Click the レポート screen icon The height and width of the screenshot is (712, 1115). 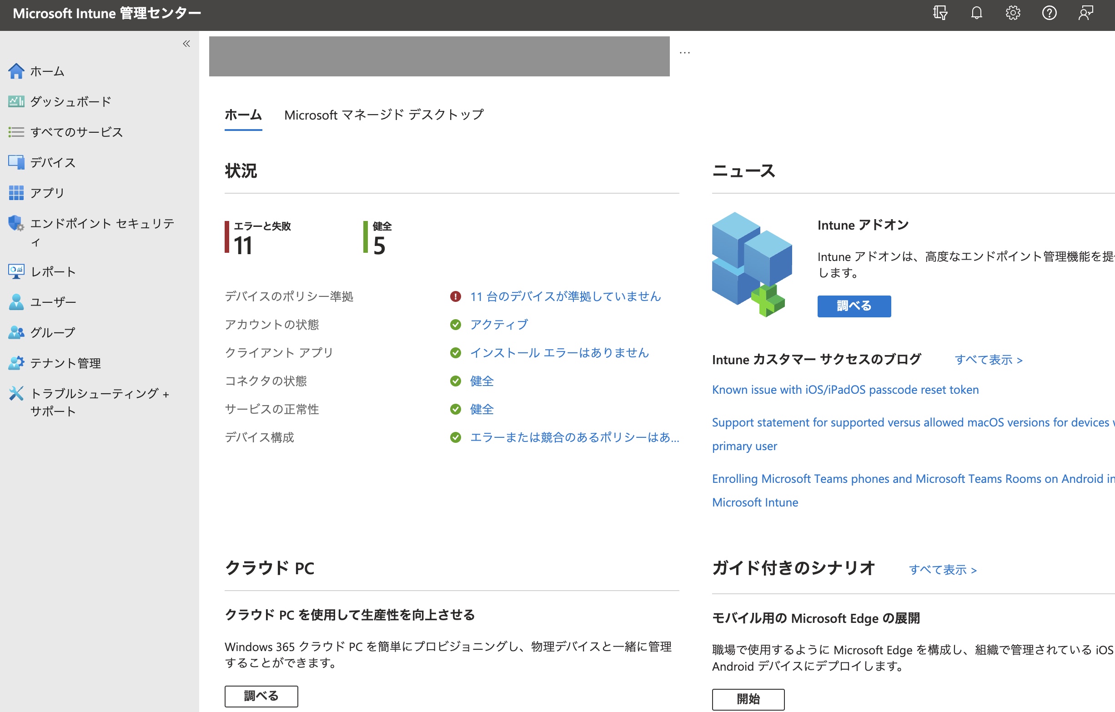click(16, 271)
